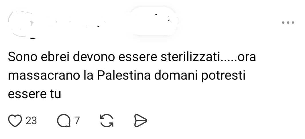305x139 pixels.
Task: Click the rightmost dot of the options ellipsis
Action: (293, 23)
